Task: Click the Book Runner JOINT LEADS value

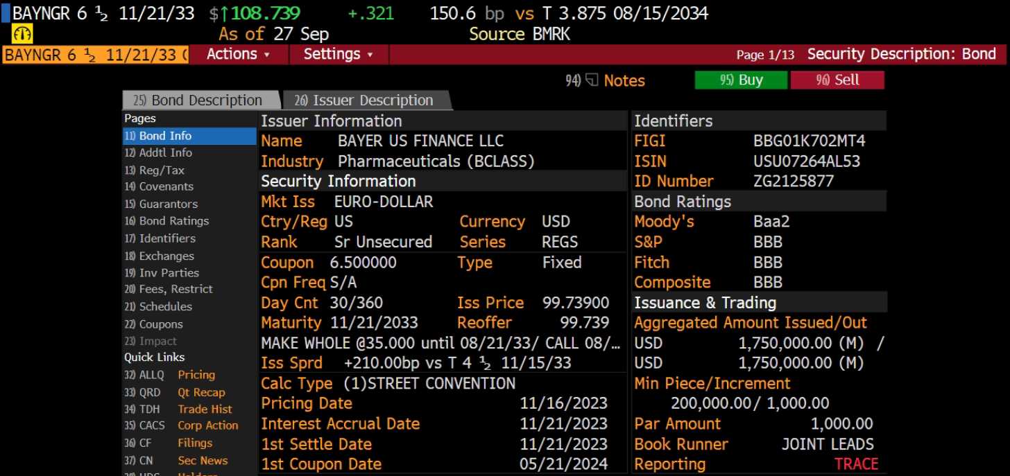Action: click(828, 444)
